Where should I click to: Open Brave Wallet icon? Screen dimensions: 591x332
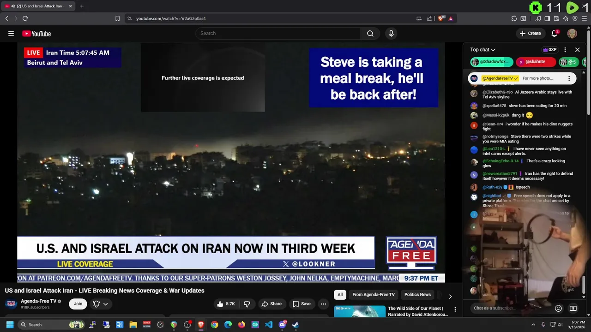(x=556, y=18)
